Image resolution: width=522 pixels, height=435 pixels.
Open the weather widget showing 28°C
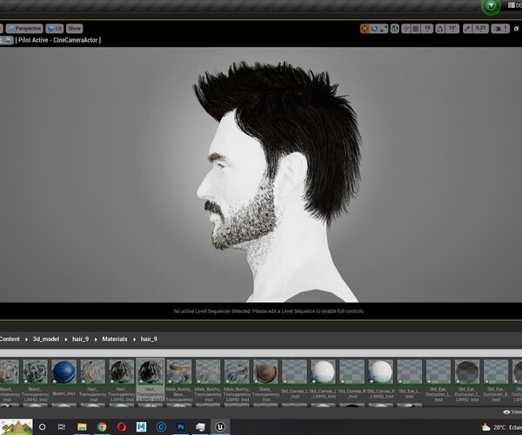501,427
